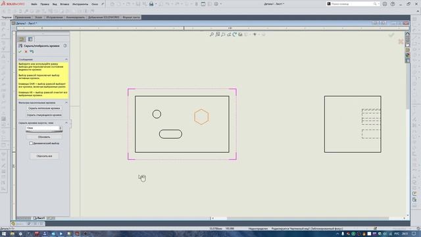Click the 3D drawing view icon
This screenshot has width=421, height=237.
[240, 34]
